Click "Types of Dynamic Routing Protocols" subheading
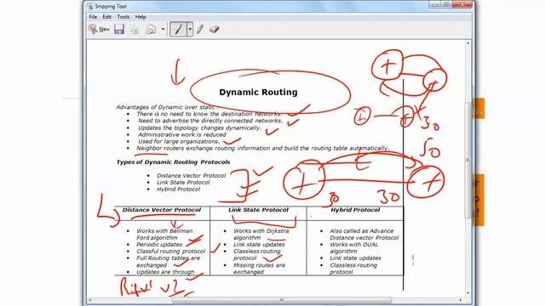This screenshot has height=306, width=545. pos(173,162)
